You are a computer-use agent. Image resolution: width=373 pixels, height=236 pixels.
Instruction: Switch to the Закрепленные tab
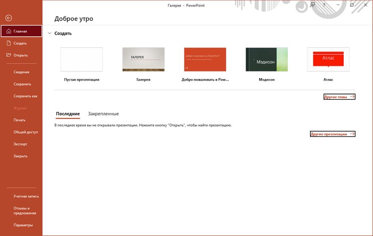[x=103, y=114]
